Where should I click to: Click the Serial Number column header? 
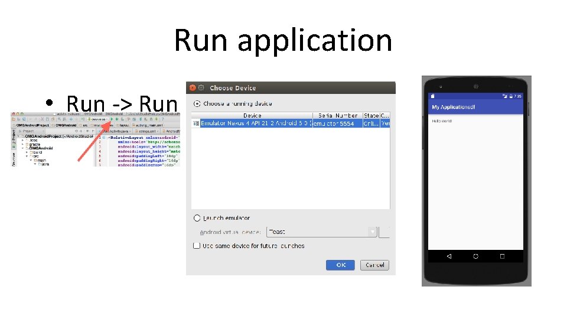click(x=338, y=116)
